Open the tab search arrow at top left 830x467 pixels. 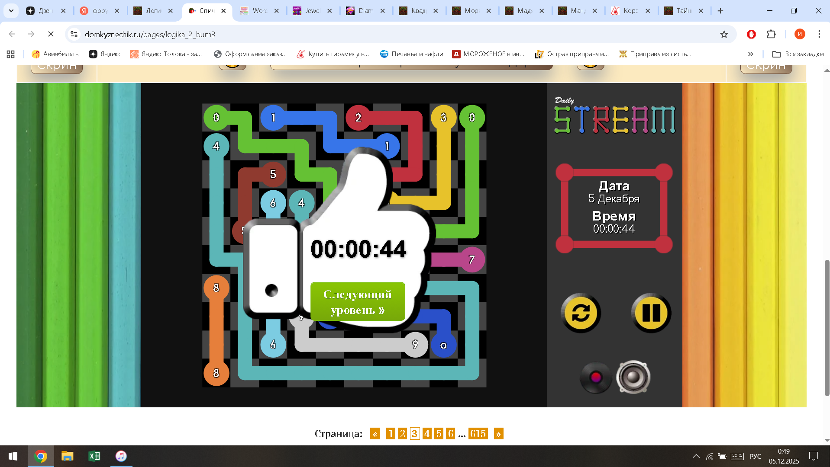tap(11, 10)
